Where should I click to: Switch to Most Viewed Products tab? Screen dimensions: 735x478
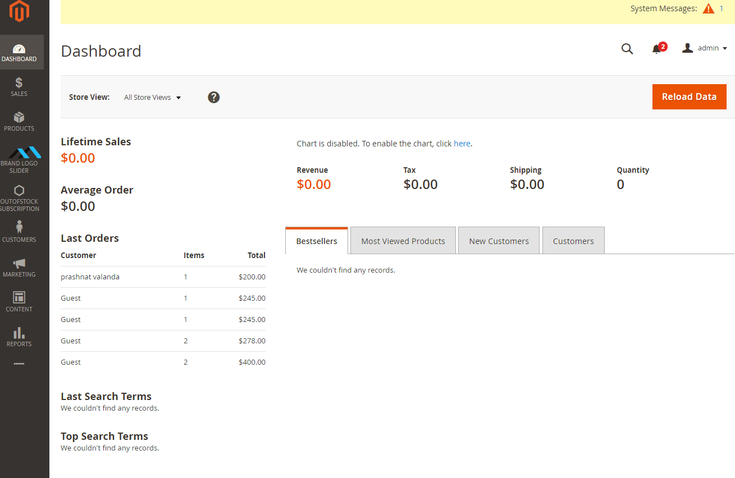point(403,241)
